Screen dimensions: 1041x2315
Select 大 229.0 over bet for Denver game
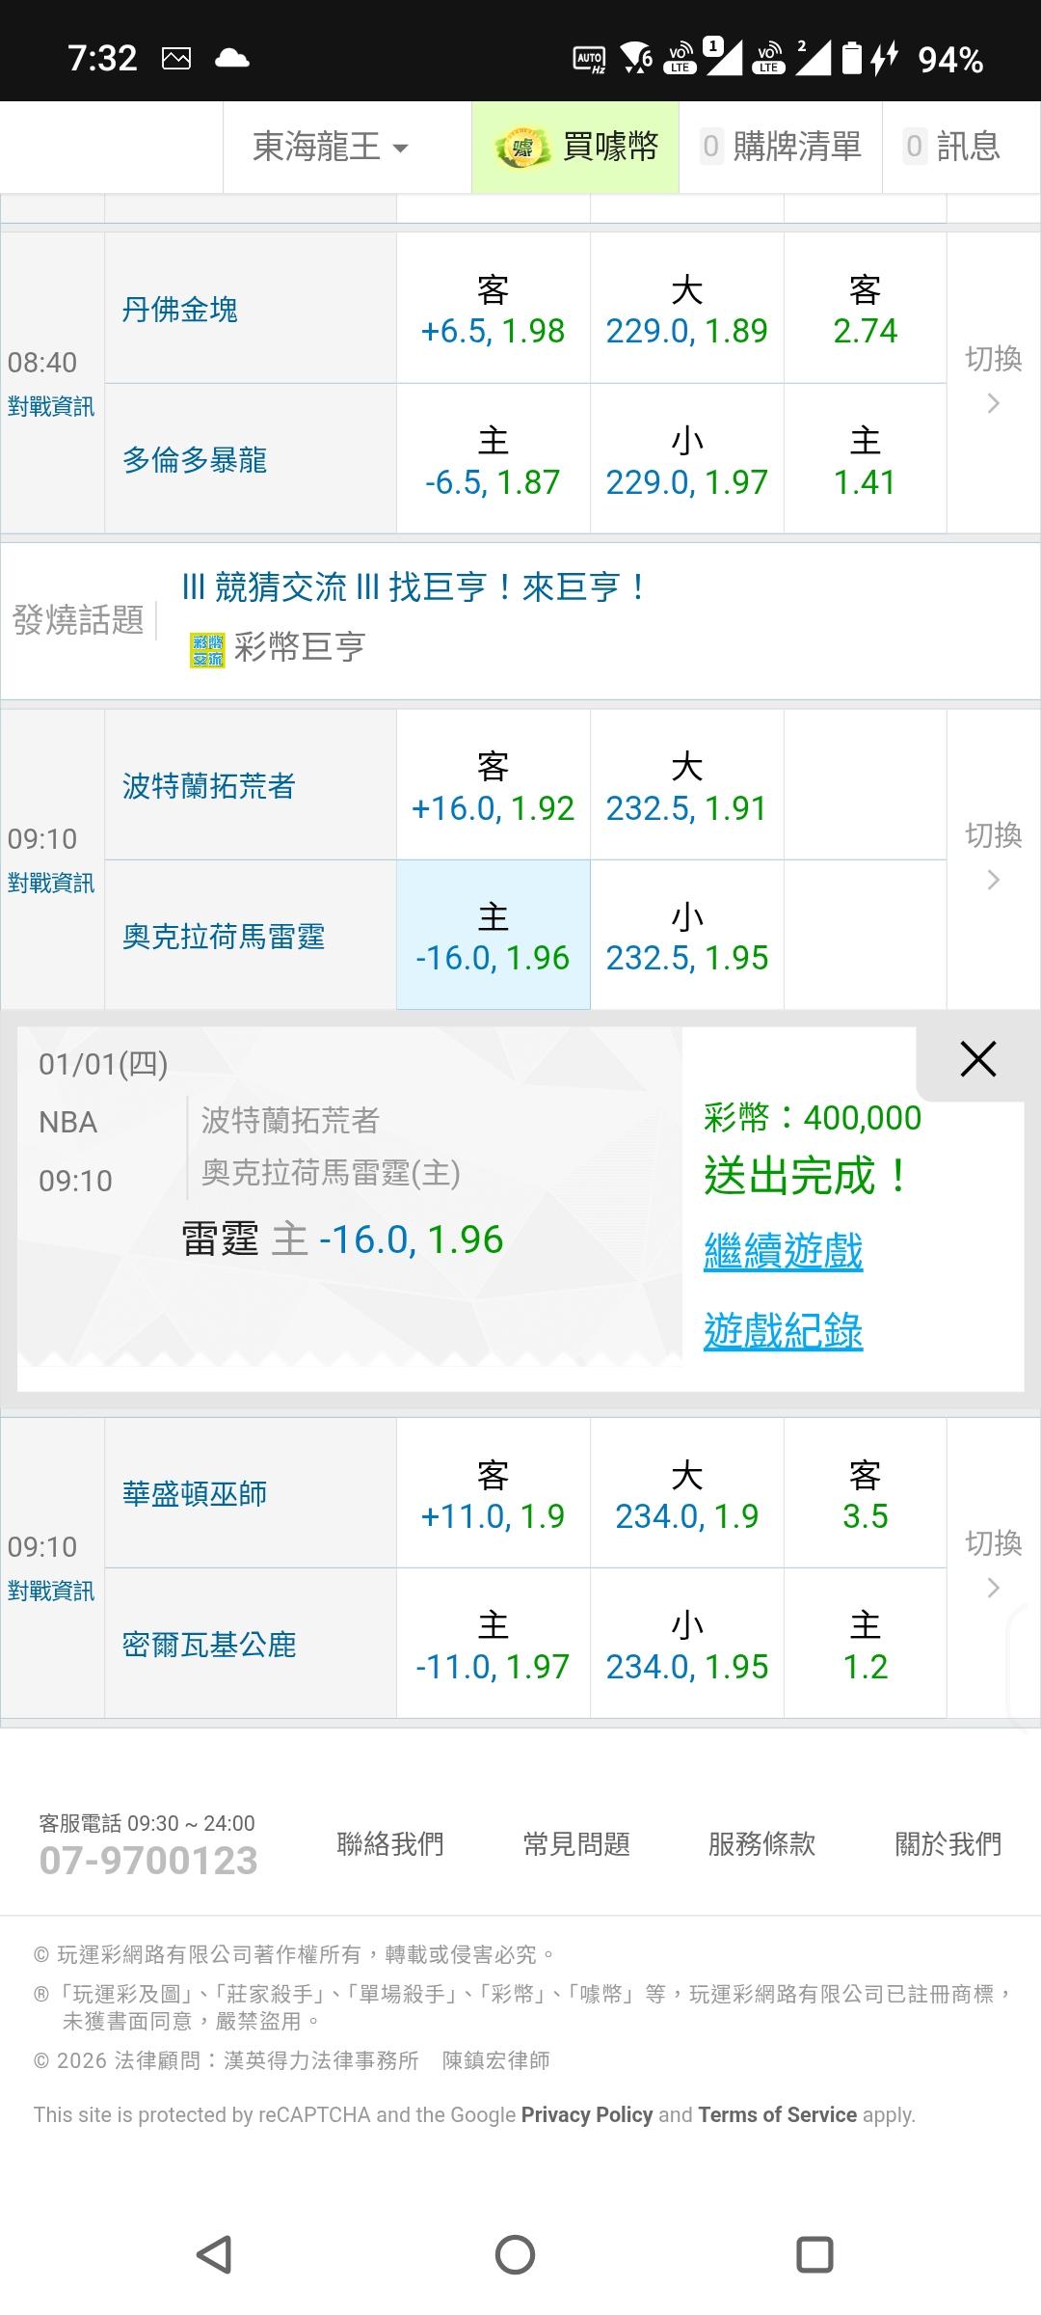point(686,310)
